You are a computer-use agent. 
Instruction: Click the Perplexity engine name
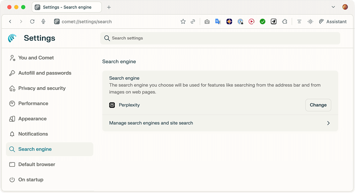click(129, 105)
